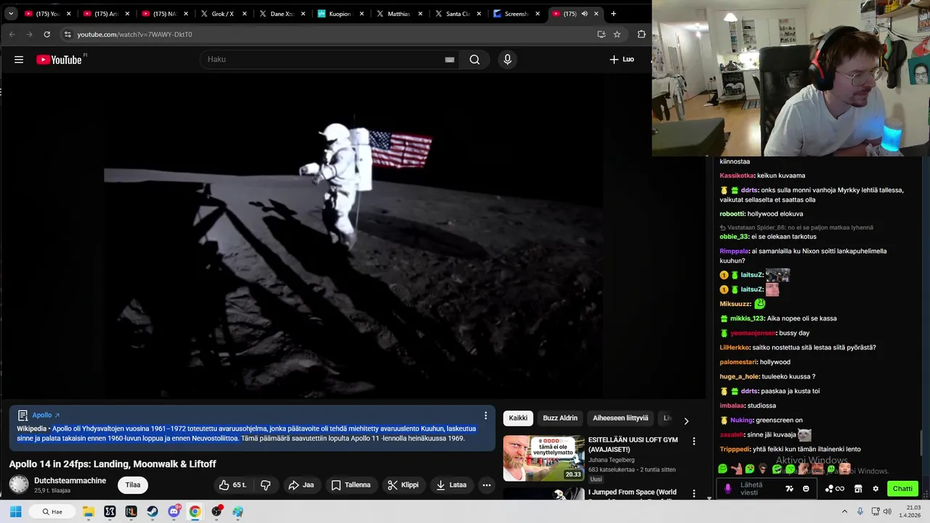Image resolution: width=930 pixels, height=523 pixels.
Task: Share the video via the Jaa button
Action: pyautogui.click(x=301, y=485)
